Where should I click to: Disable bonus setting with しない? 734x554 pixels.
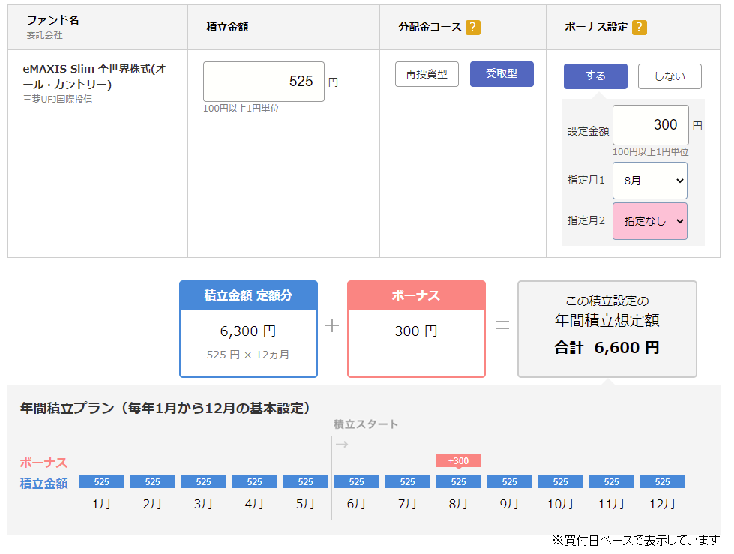coord(670,76)
